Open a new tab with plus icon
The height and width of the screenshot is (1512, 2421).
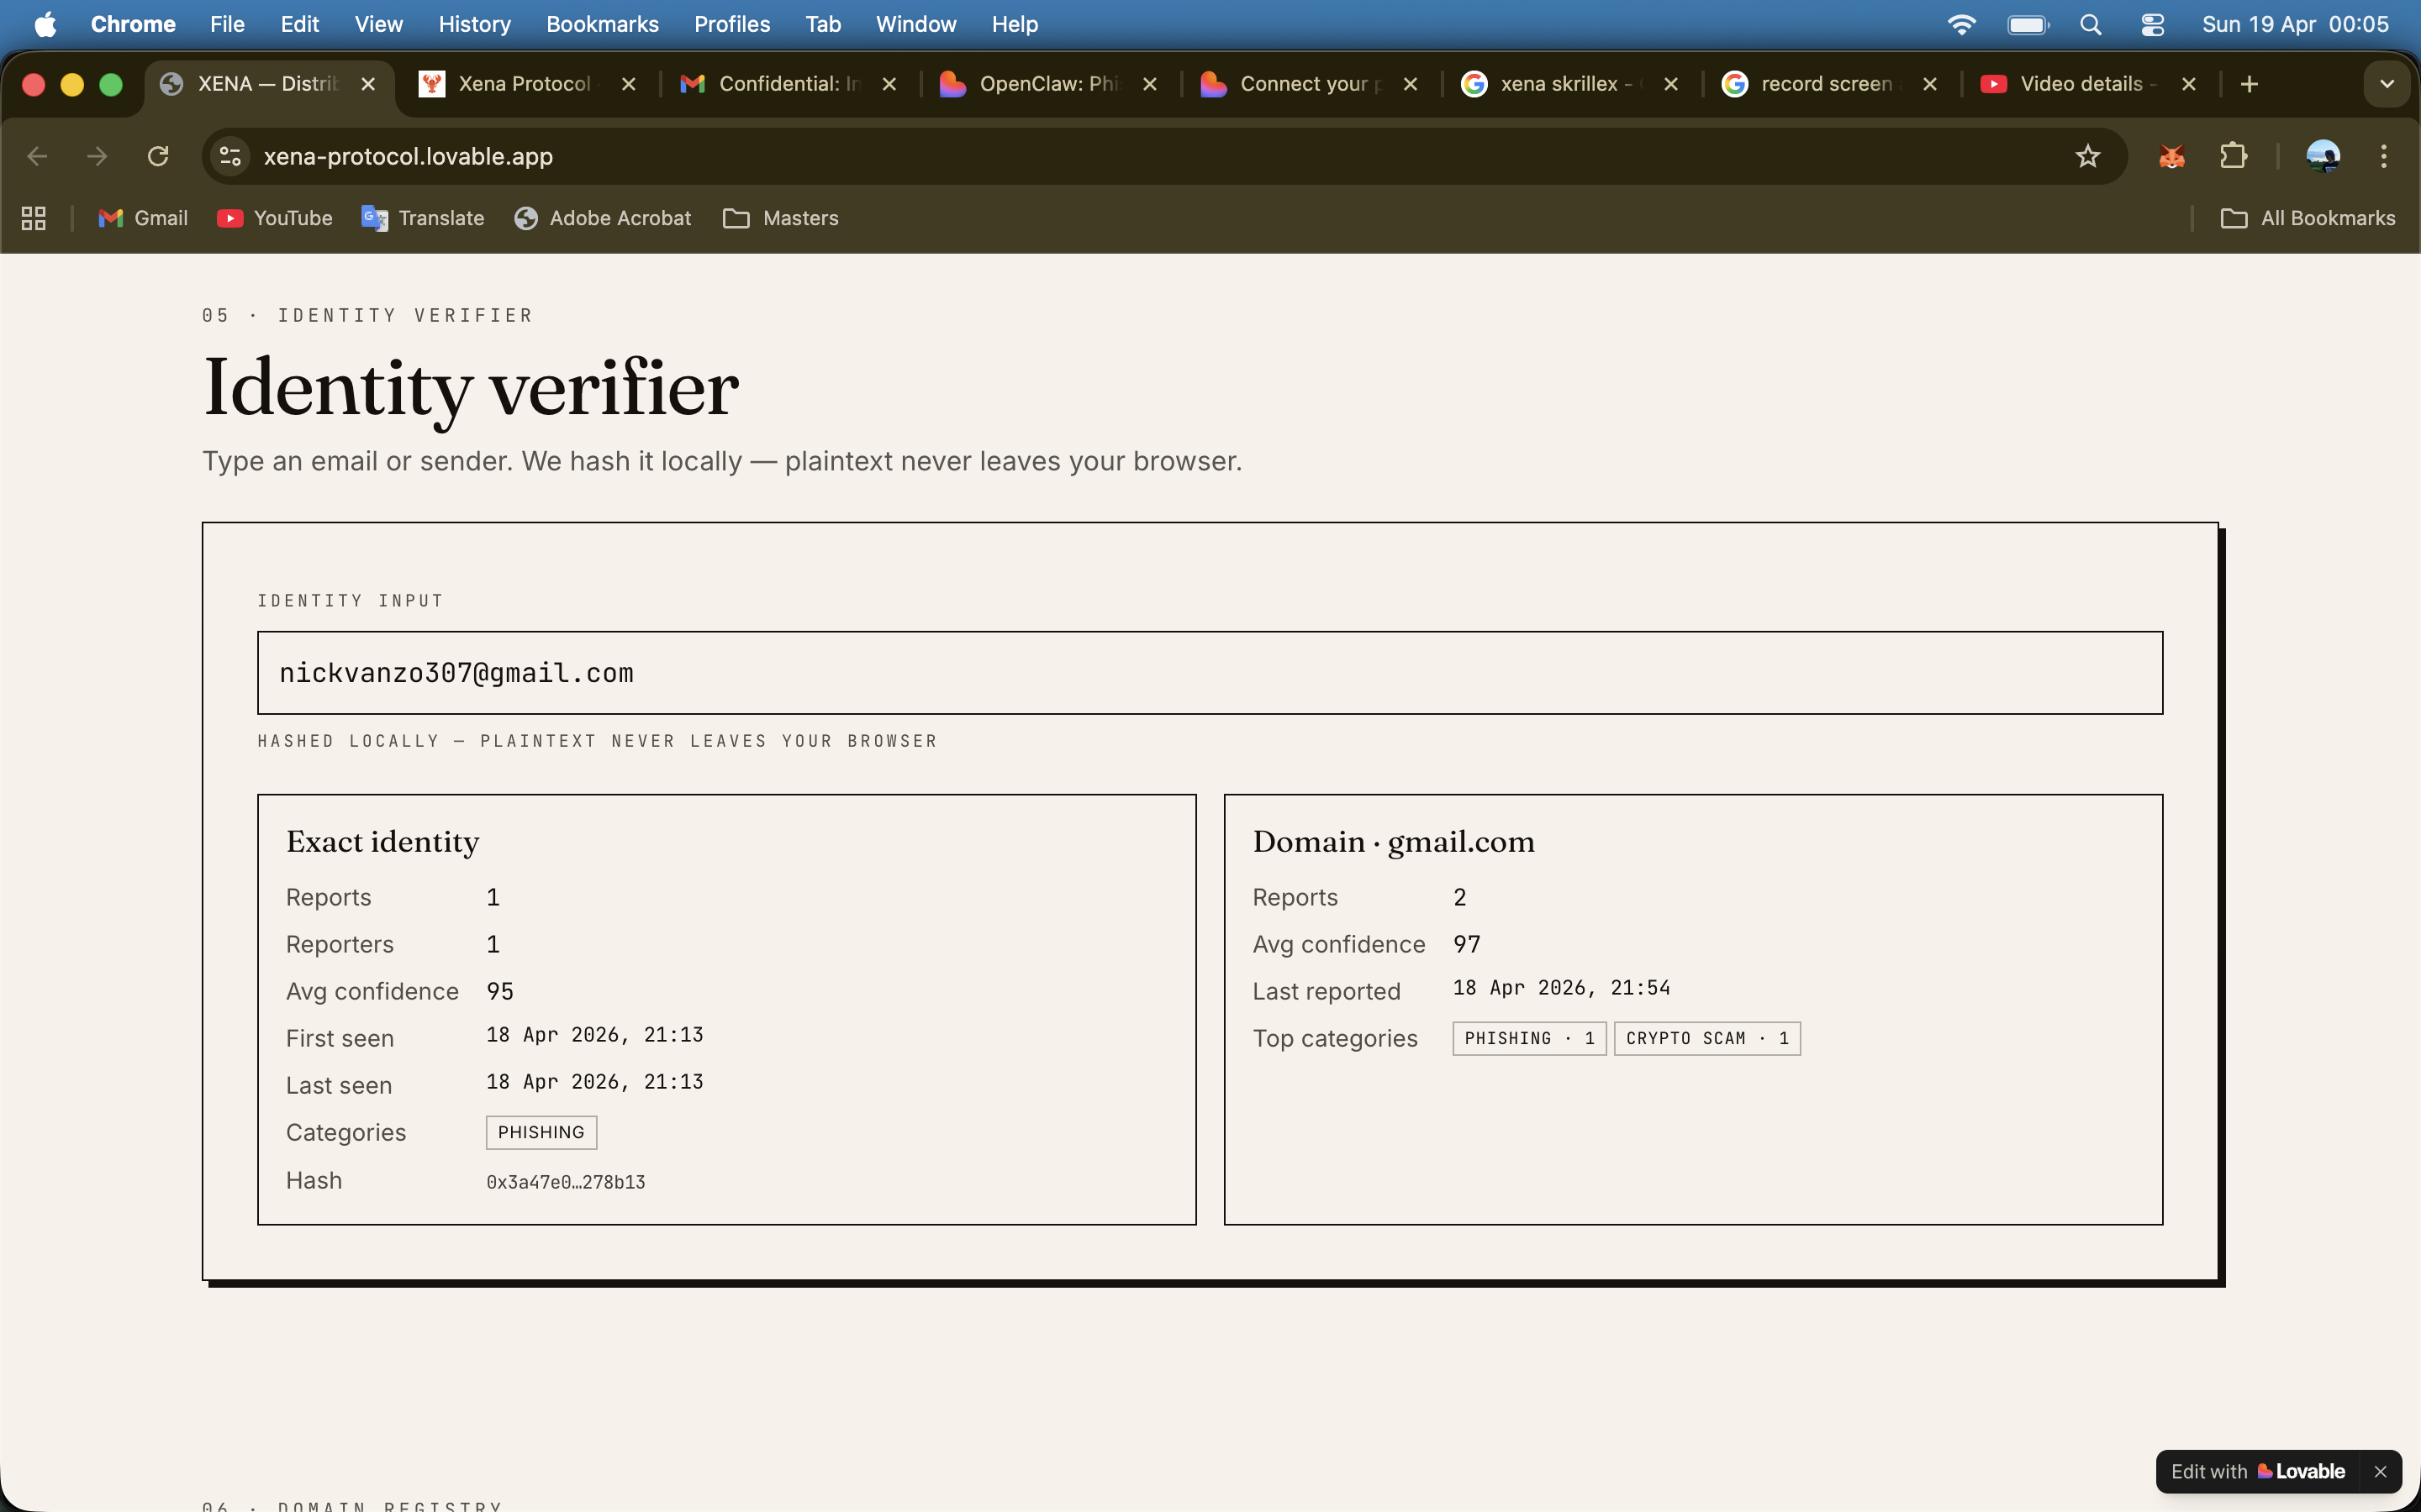[x=2249, y=84]
